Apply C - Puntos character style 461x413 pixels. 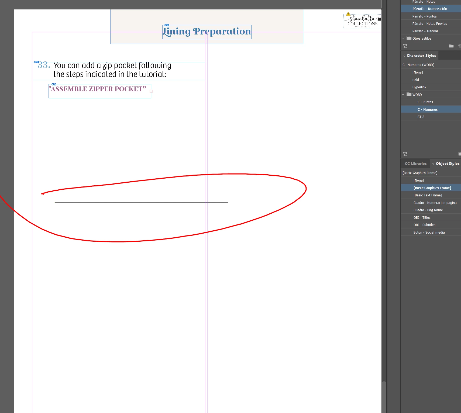(x=431, y=102)
